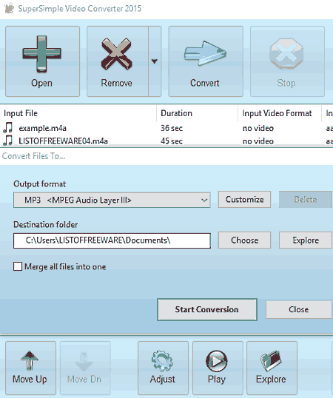333x398 pixels.
Task: Click the Start Conversion button
Action: [207, 309]
